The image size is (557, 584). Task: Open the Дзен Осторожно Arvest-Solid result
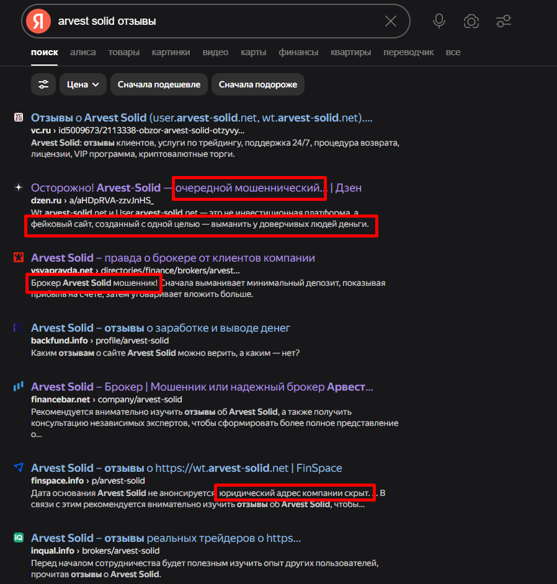tap(196, 188)
